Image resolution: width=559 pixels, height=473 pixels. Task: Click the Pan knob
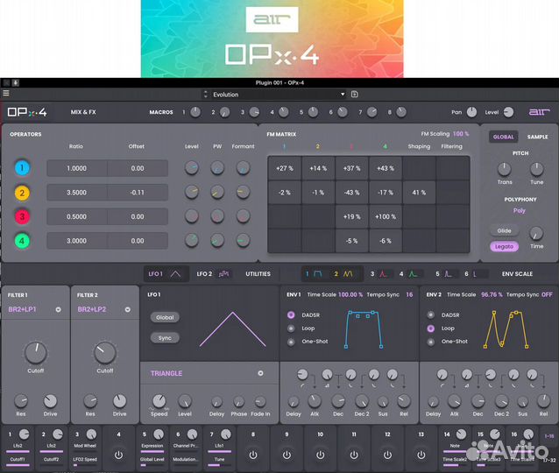[471, 112]
